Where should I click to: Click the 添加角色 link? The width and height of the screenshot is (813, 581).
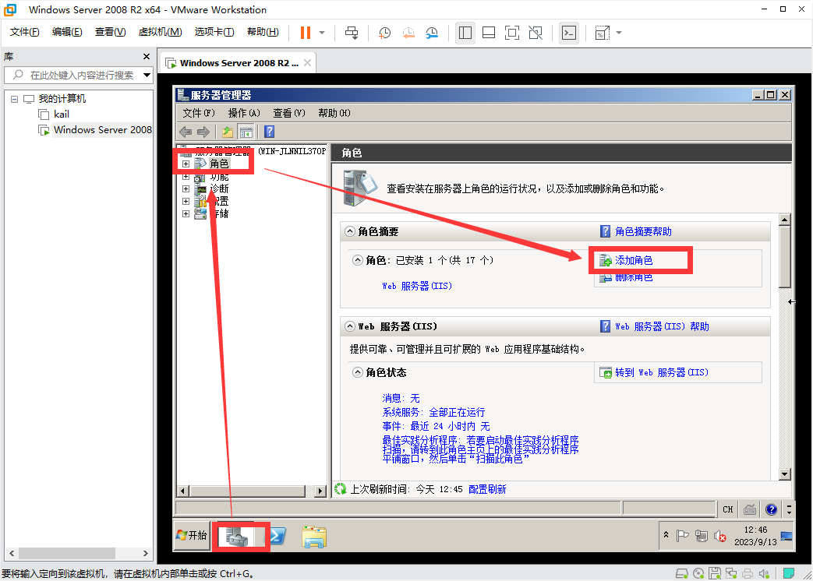pyautogui.click(x=633, y=260)
